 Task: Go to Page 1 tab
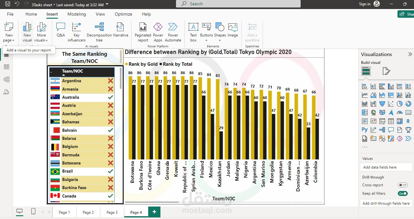[x=64, y=212]
